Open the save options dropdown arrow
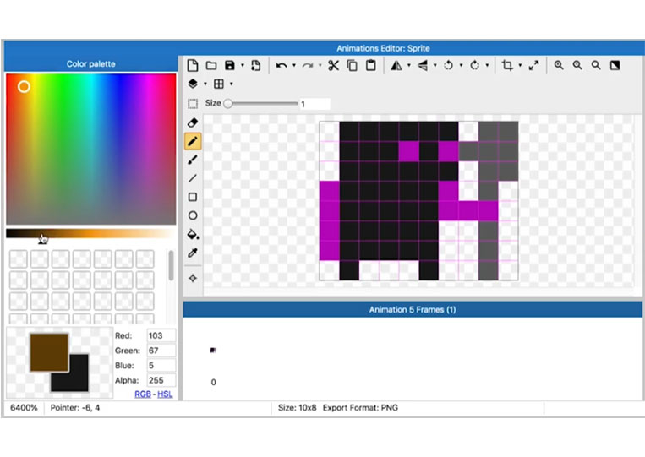 pyautogui.click(x=243, y=65)
